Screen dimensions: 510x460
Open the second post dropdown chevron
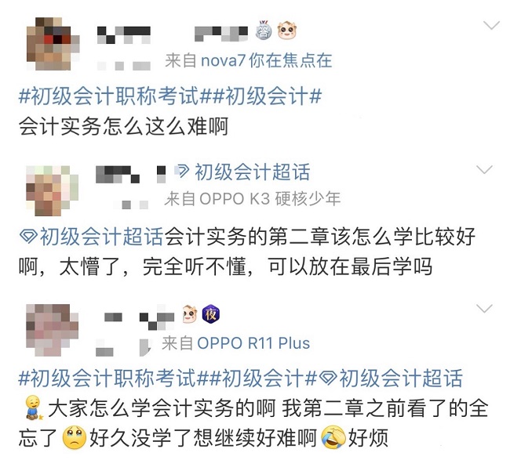coord(484,169)
